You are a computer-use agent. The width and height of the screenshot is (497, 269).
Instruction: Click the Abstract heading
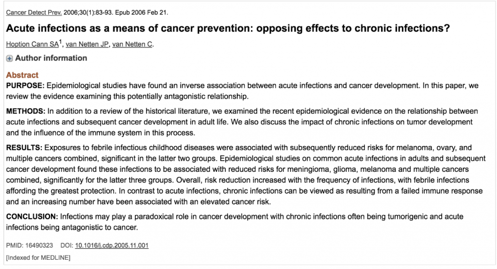[22, 75]
